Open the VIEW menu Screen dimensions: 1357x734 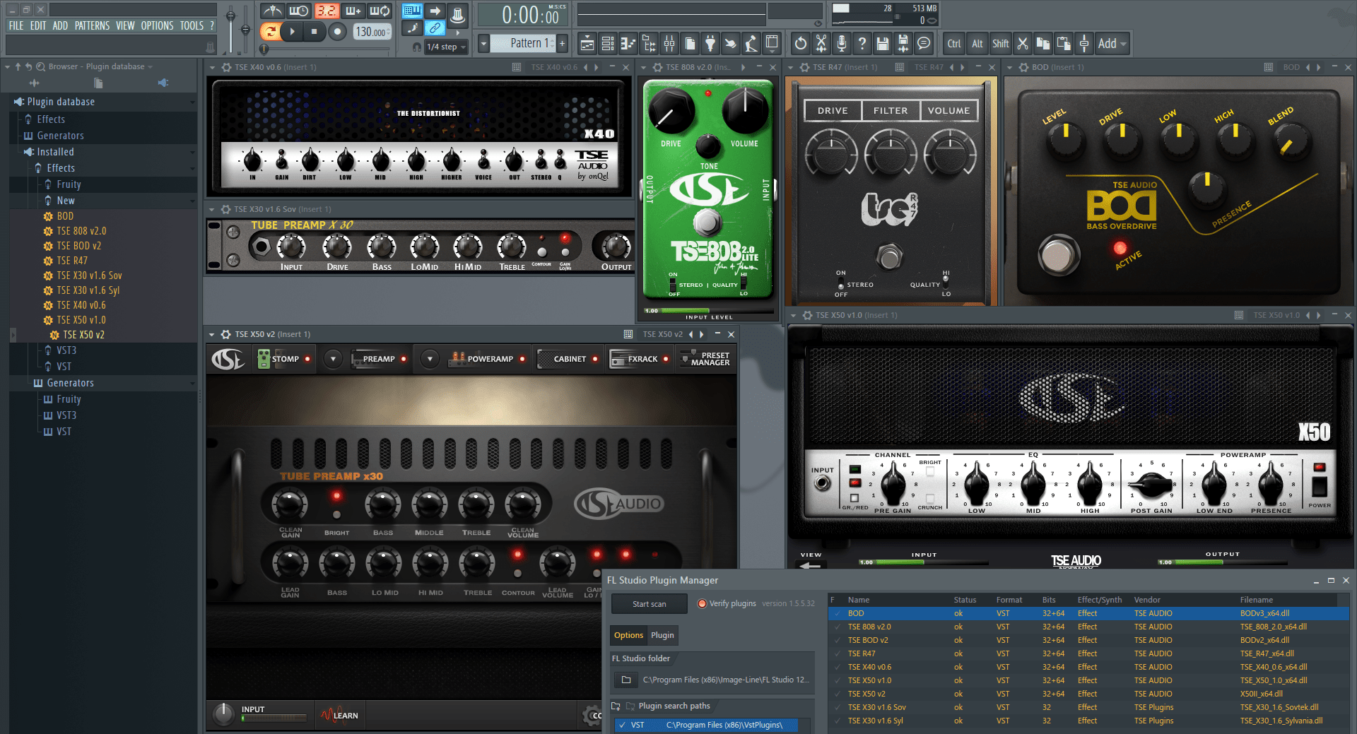[125, 25]
